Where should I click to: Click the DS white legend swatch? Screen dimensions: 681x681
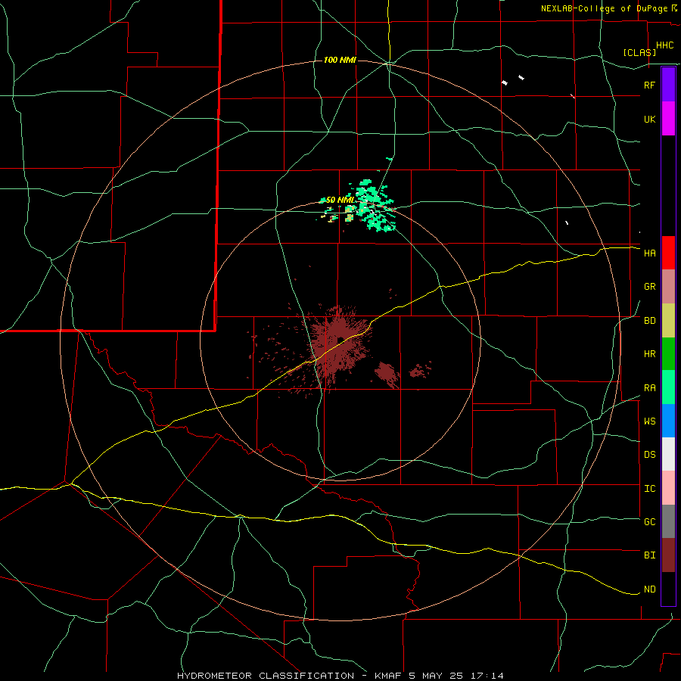tap(668, 454)
